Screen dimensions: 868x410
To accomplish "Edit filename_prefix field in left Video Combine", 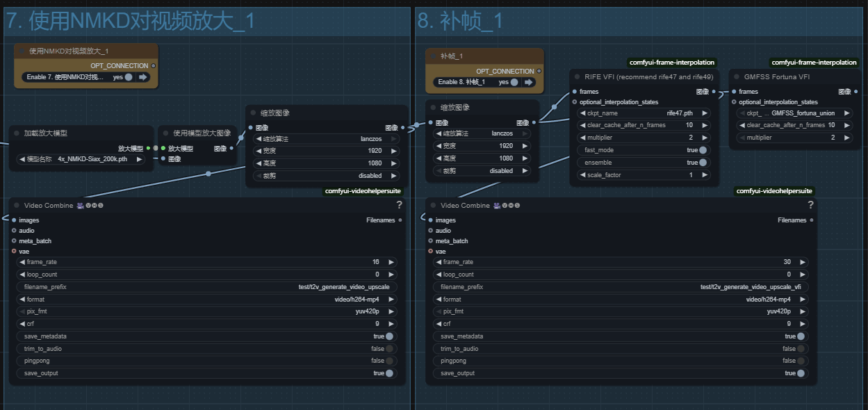I will 209,287.
